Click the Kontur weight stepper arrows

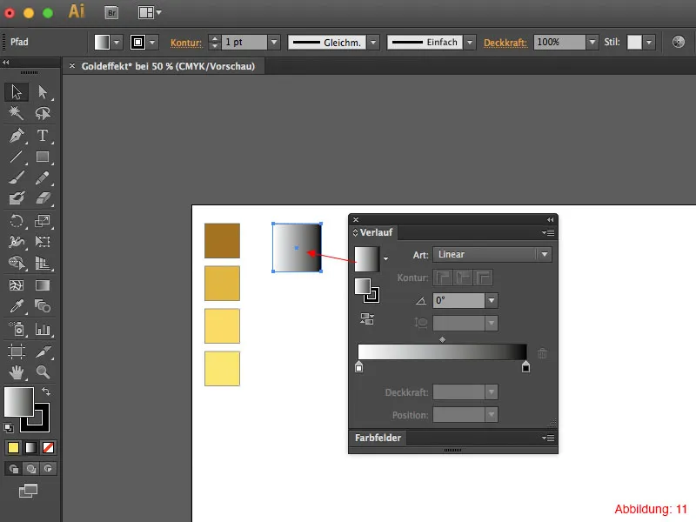coord(215,42)
